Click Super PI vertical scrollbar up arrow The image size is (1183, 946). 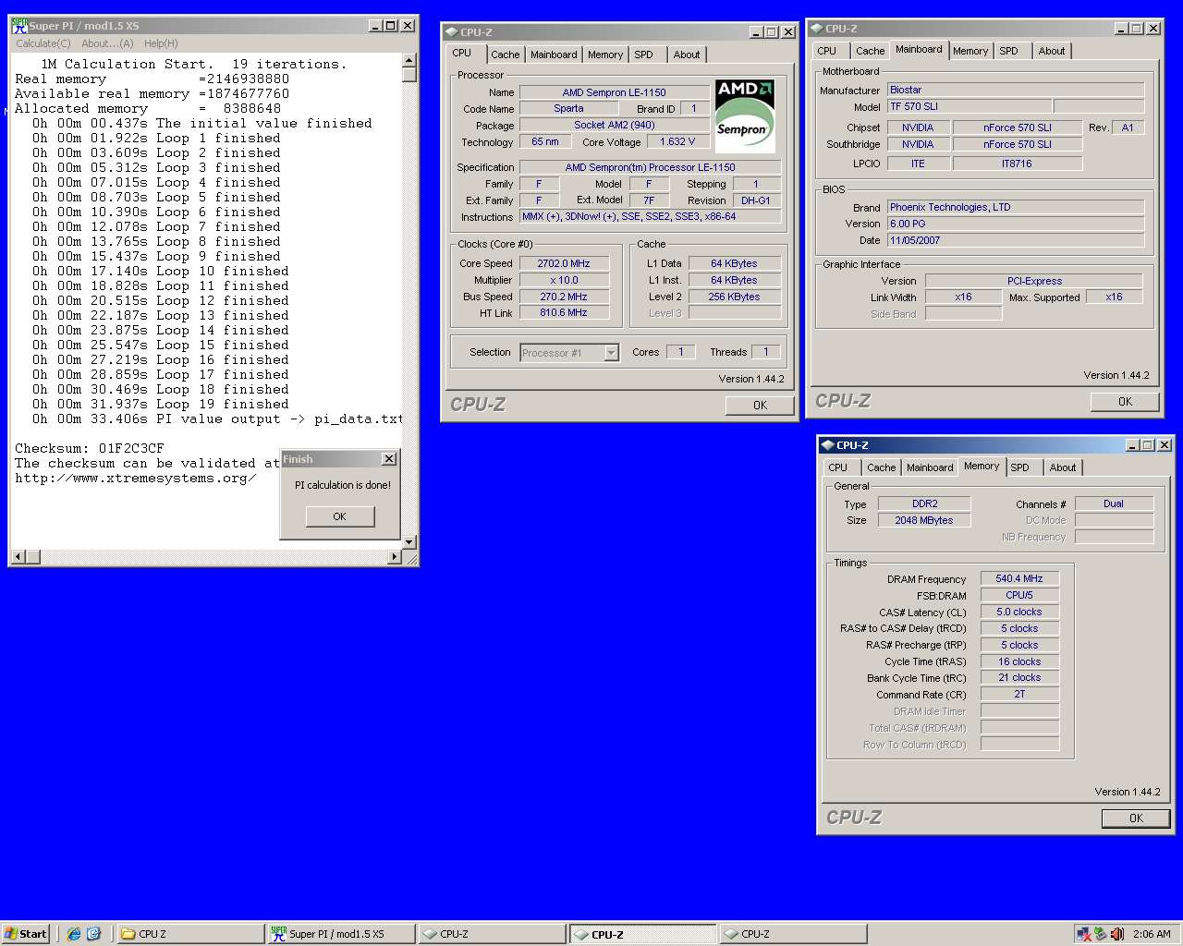pos(409,61)
